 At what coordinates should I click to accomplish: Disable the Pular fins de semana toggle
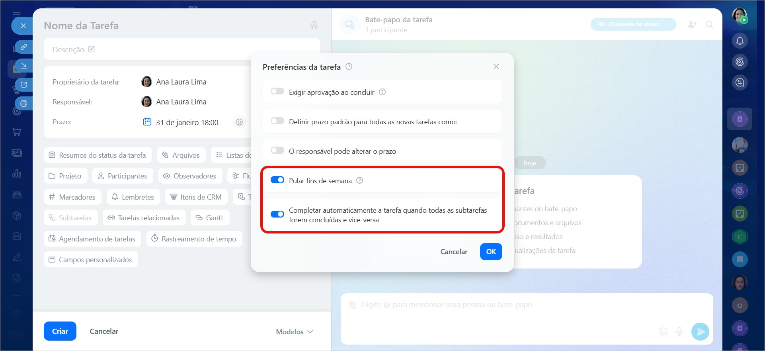point(277,180)
